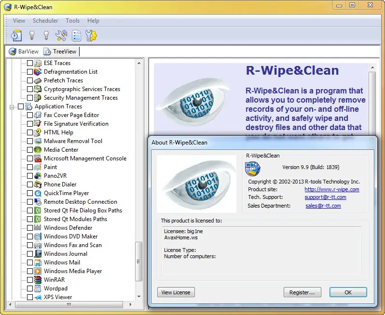Click the QuickTime Player icon

pos(38,193)
